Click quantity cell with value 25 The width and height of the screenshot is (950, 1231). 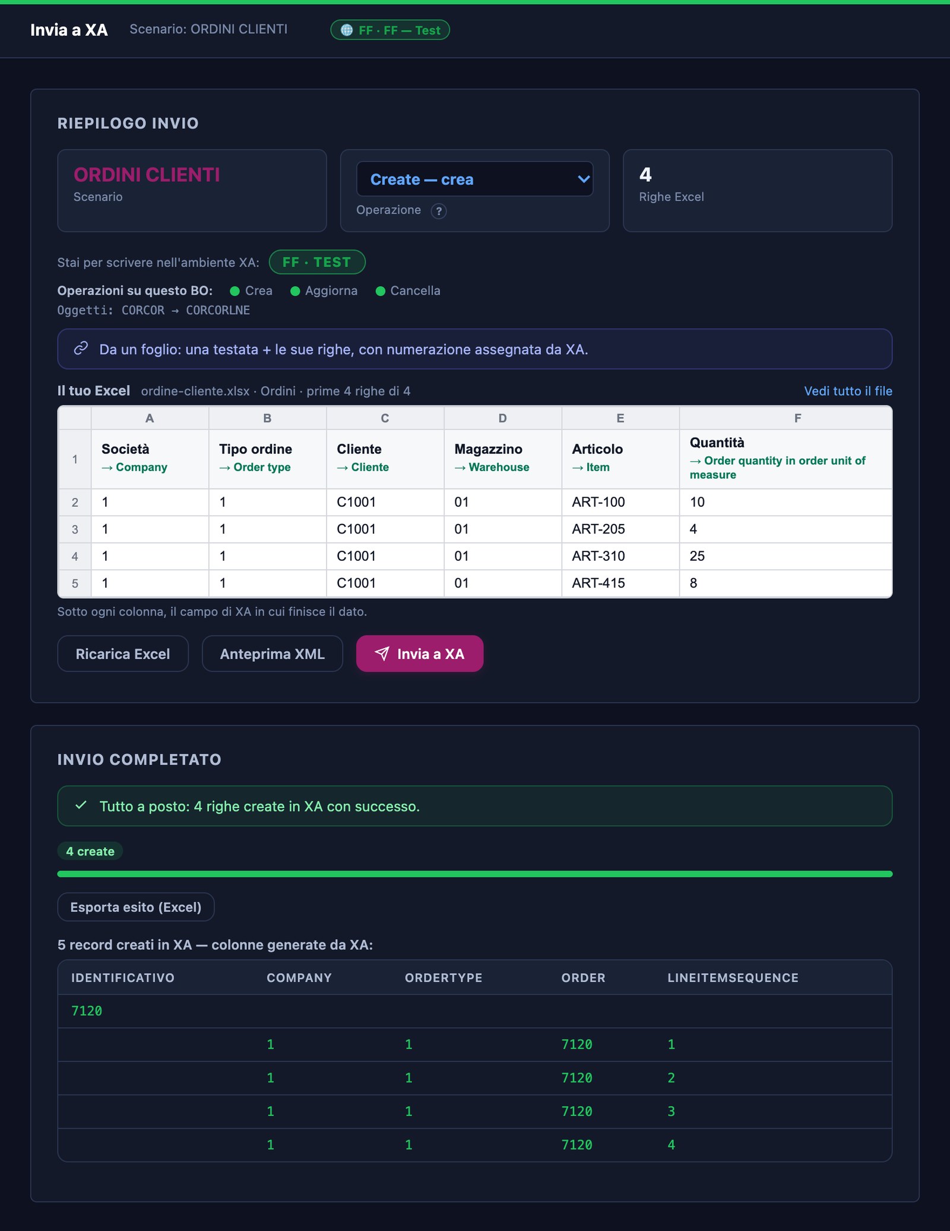[786, 556]
